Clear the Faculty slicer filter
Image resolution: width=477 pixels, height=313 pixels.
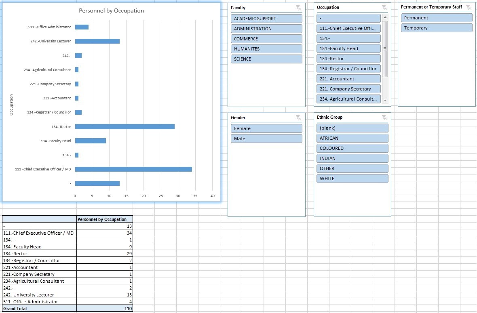tap(298, 8)
